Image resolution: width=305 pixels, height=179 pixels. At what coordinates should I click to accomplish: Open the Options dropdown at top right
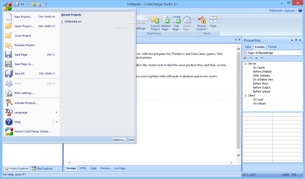290,11
